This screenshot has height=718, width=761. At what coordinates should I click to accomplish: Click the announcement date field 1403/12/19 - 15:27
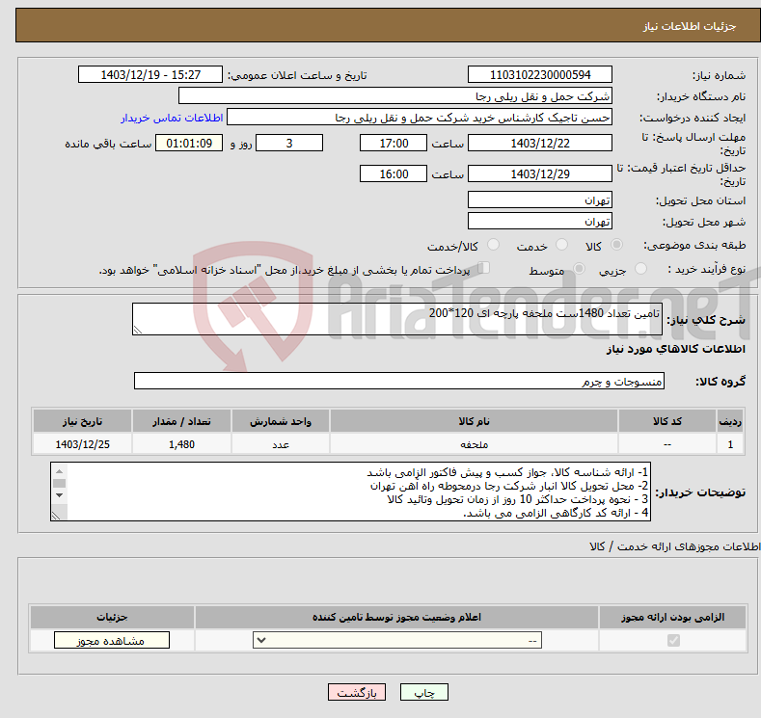pyautogui.click(x=149, y=74)
